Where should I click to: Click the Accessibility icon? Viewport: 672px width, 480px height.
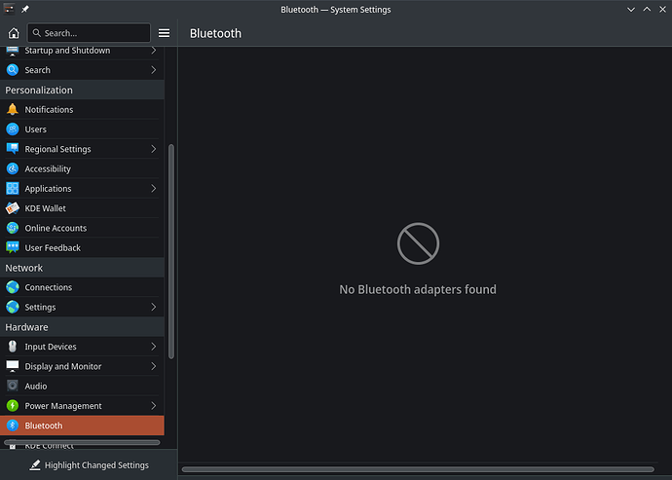13,168
